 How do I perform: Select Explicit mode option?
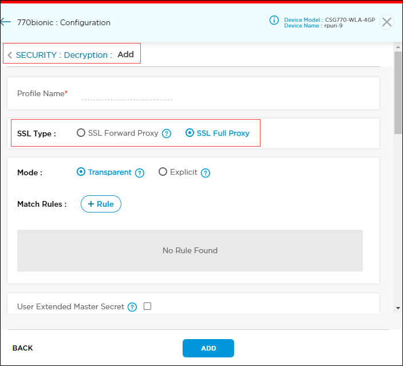tap(163, 172)
